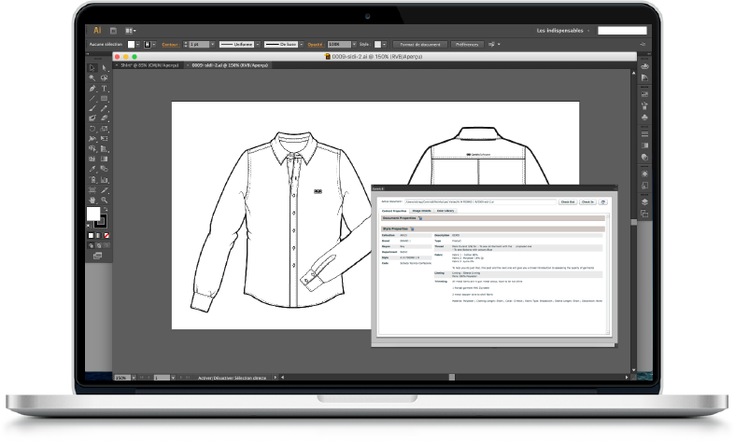Select the Hand tool
Image resolution: width=735 pixels, height=443 pixels.
(x=92, y=199)
